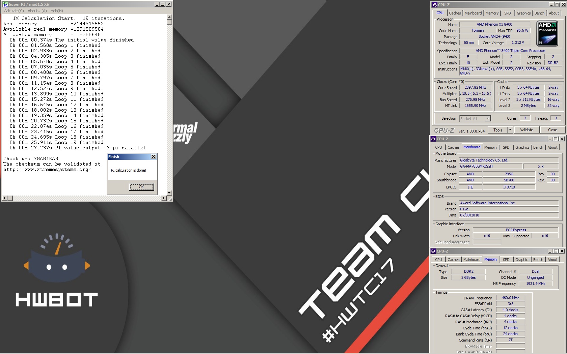Switch to SPD tab in top CPU-Z window
567x354 pixels.
pyautogui.click(x=508, y=13)
